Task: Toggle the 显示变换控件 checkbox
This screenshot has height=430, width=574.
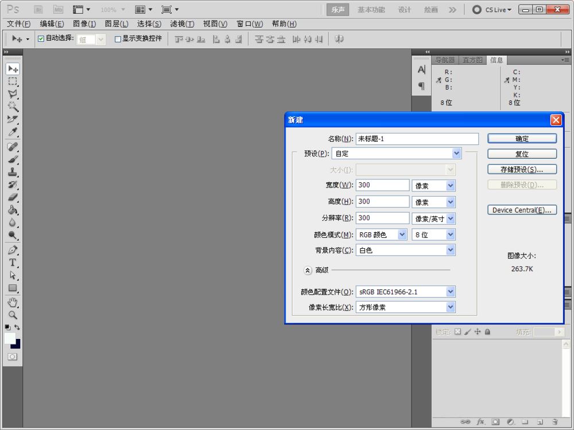Action: pos(118,39)
